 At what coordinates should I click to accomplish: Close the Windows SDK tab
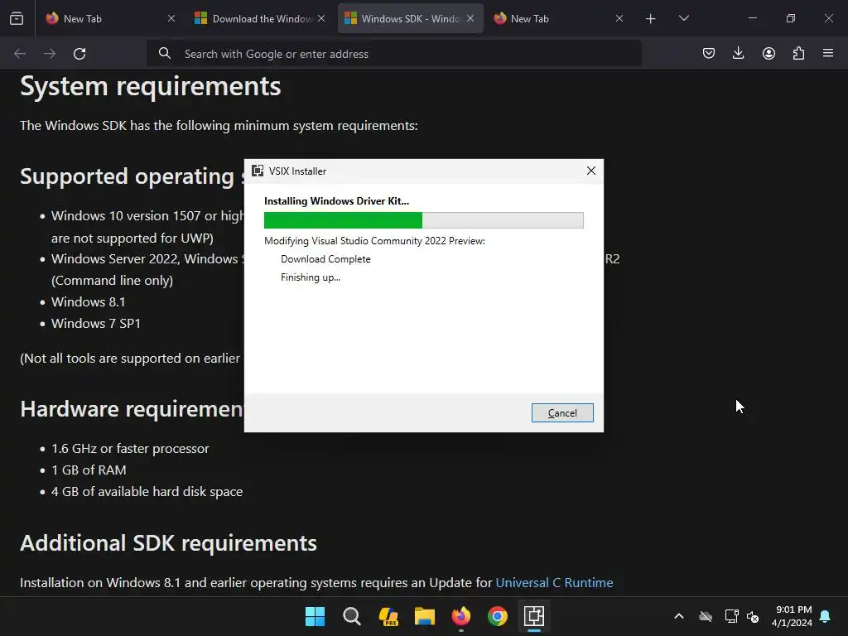[x=470, y=18]
